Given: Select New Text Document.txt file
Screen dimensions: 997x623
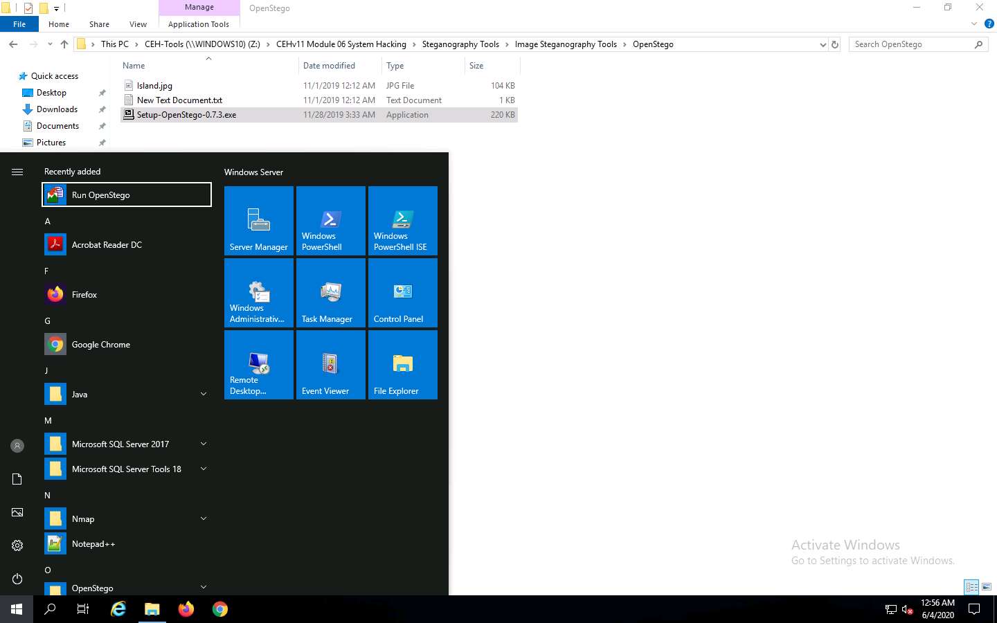Looking at the screenshot, I should click(x=319, y=100).
